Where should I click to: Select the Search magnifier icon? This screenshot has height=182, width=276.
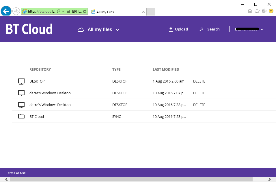[x=201, y=29]
